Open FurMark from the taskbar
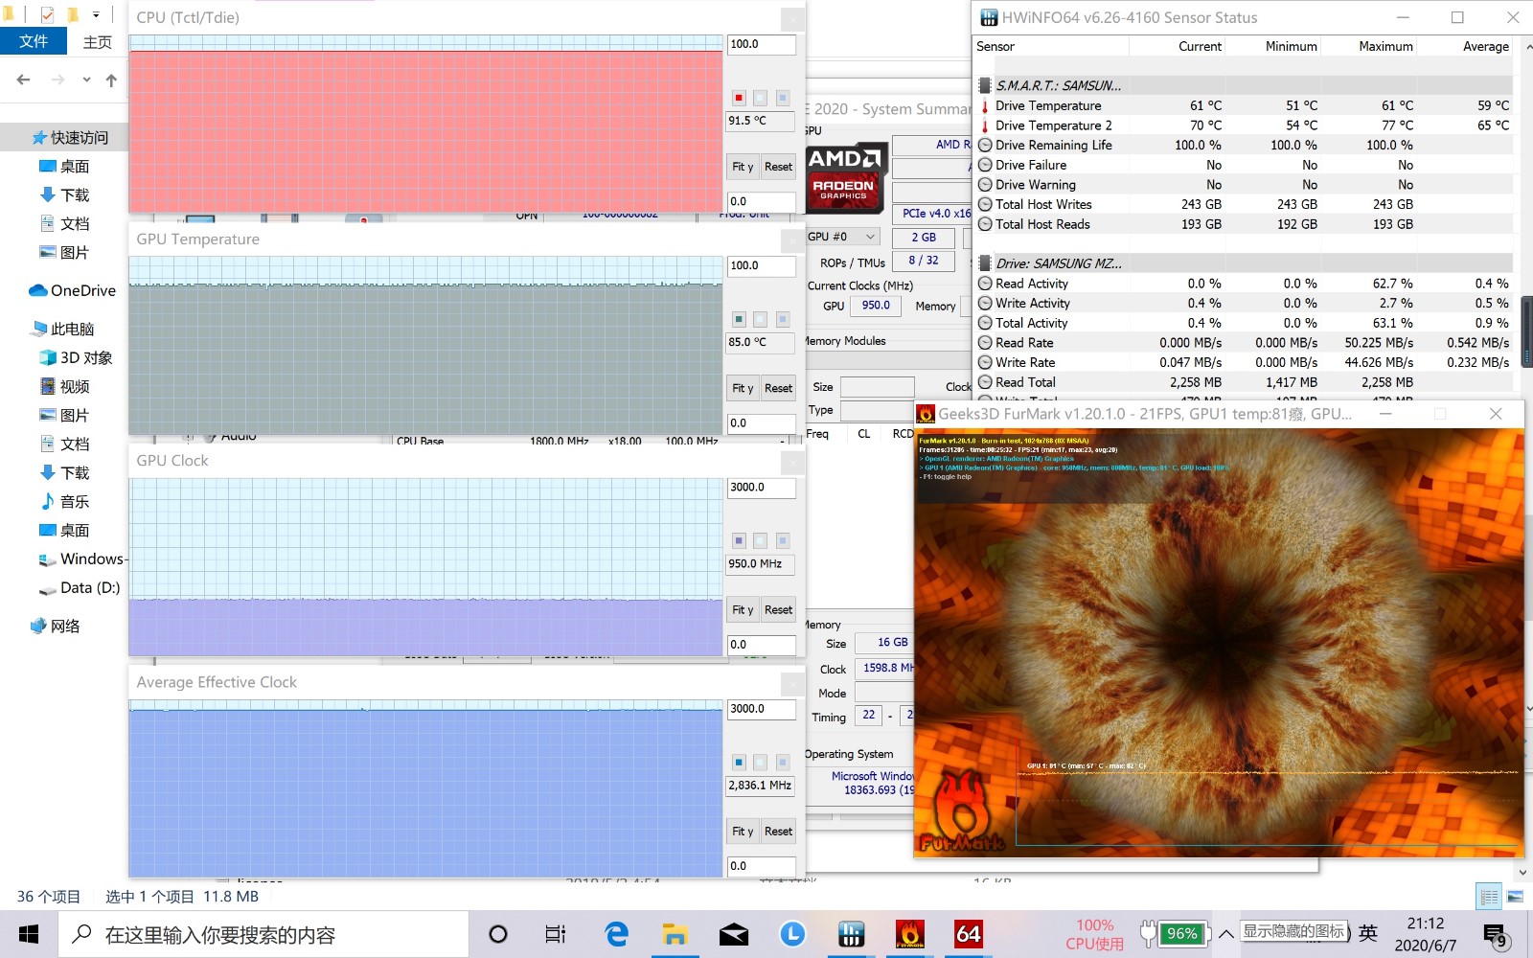The width and height of the screenshot is (1533, 958). (909, 934)
